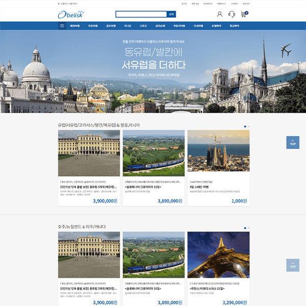Open the 고객센터 link
The width and height of the screenshot is (306, 306).
pyautogui.click(x=234, y=4)
